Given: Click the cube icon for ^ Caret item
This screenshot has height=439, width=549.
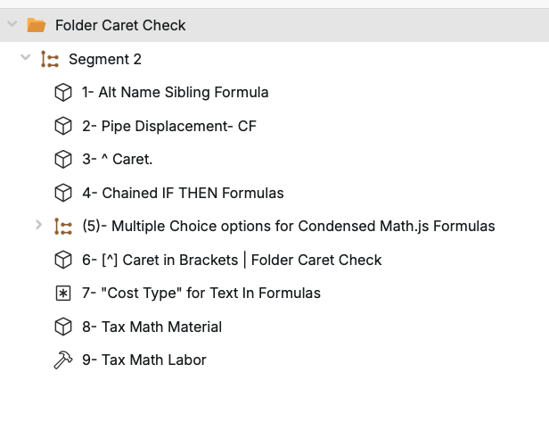Looking at the screenshot, I should click(63, 159).
